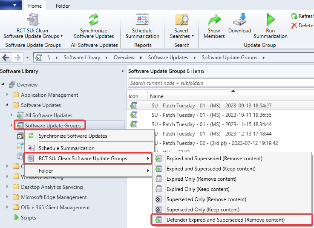Viewport: 314px width, 228px height.
Task: Click Overview in breadcrumb path
Action: click(x=124, y=58)
